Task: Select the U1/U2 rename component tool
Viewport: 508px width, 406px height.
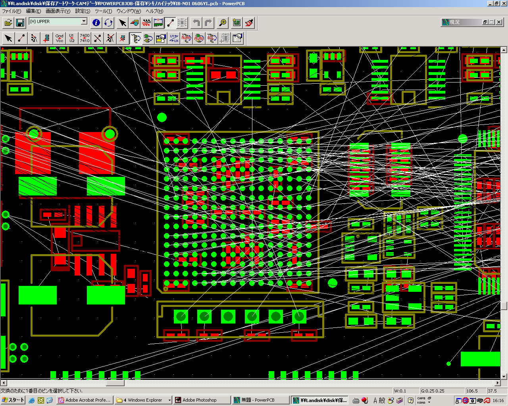Action: point(72,38)
